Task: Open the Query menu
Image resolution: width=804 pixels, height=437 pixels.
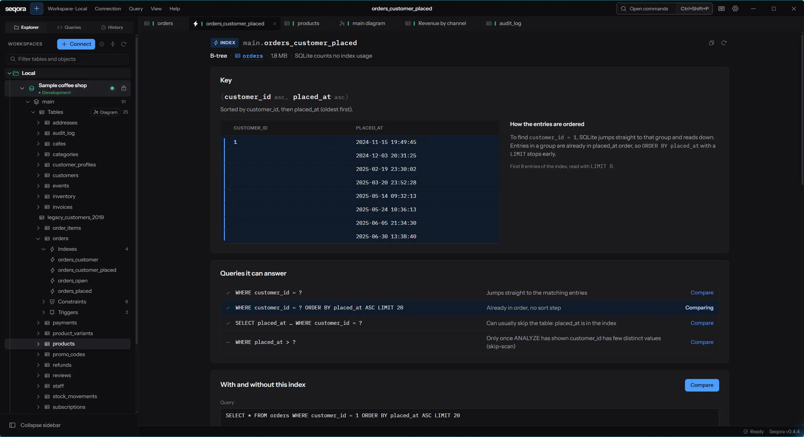Action: pos(136,8)
